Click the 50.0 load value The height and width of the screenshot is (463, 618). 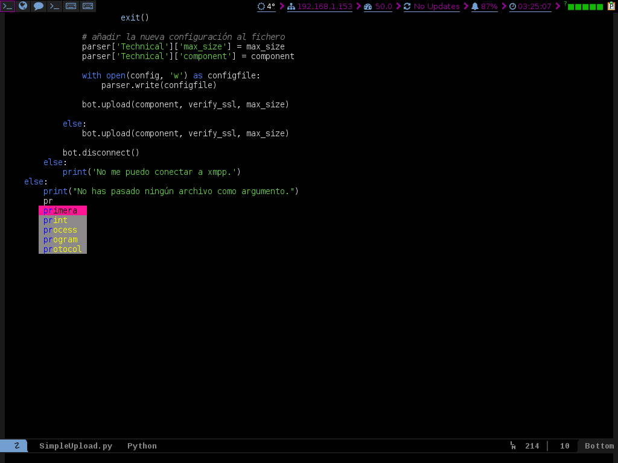point(383,6)
